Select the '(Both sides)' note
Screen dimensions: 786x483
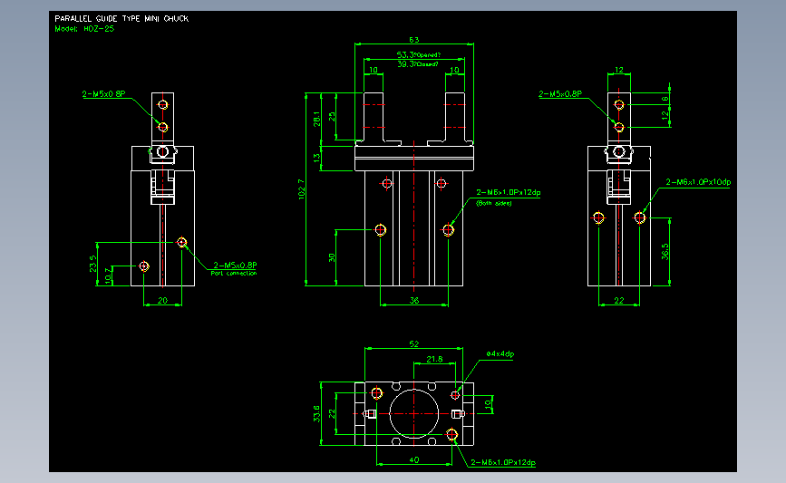(494, 203)
